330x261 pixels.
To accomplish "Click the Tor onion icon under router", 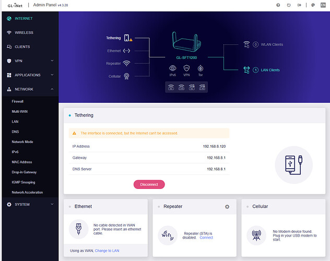I will [201, 68].
